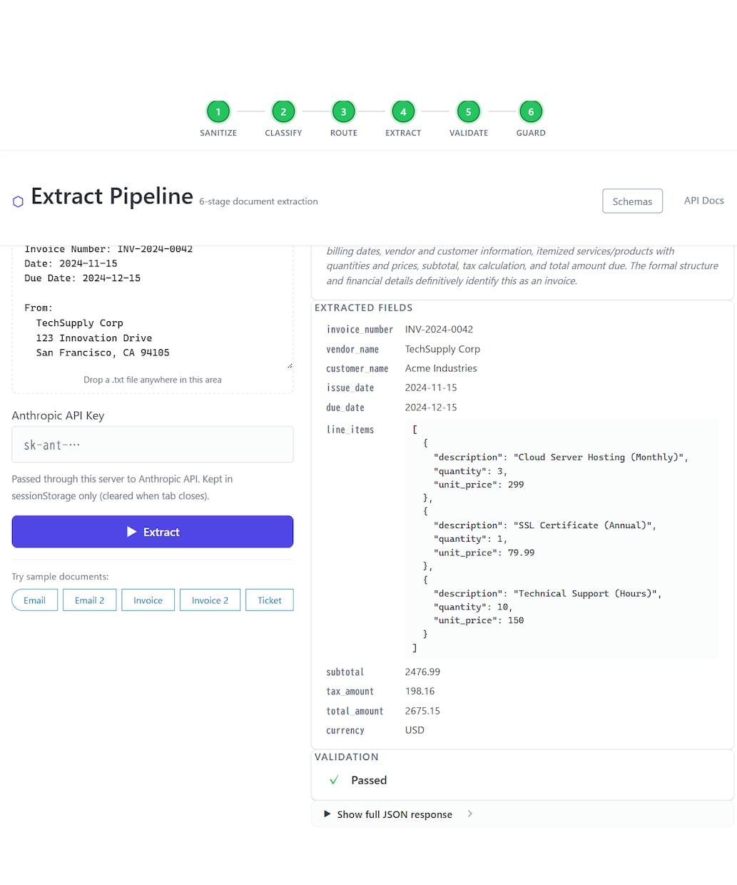This screenshot has height=885, width=737.
Task: Focus the Anthropic API Key field
Action: pos(153,445)
